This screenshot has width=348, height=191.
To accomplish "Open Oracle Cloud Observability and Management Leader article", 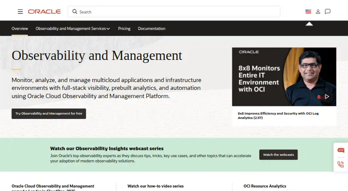I will pyautogui.click(x=53, y=188).
